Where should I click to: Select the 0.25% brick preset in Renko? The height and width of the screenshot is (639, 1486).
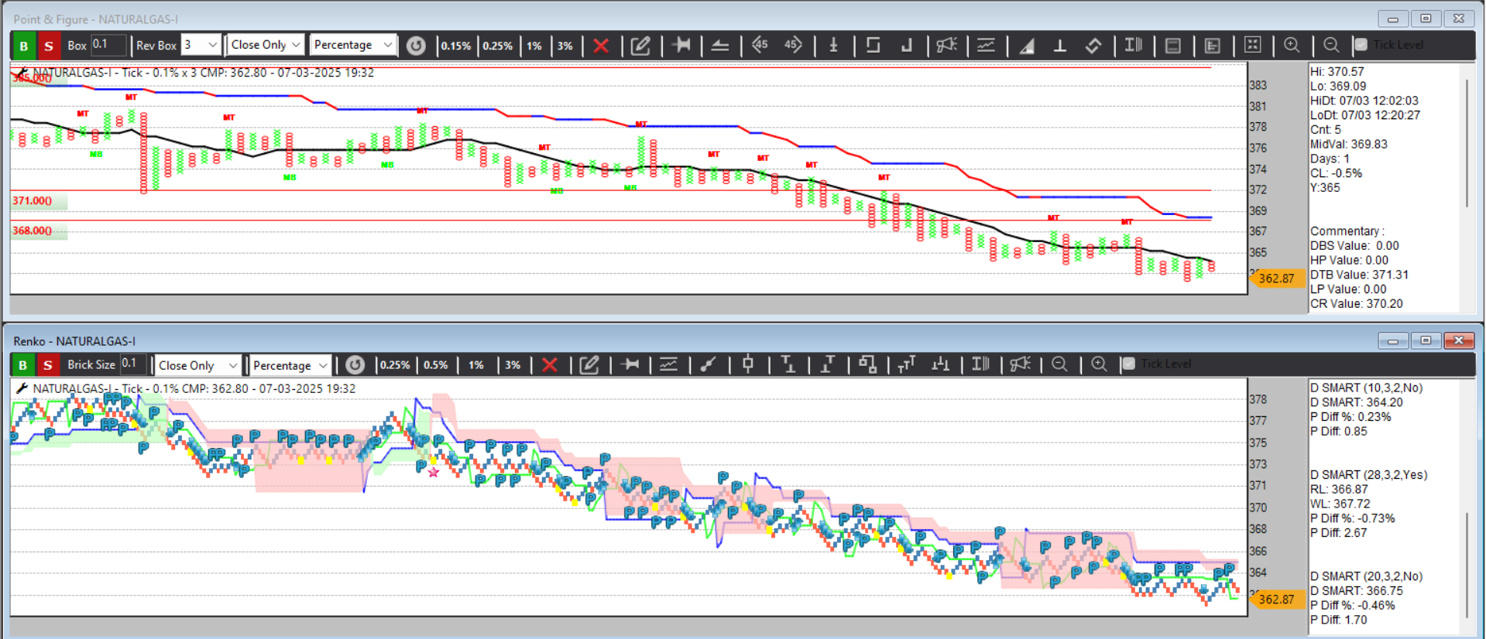(395, 365)
